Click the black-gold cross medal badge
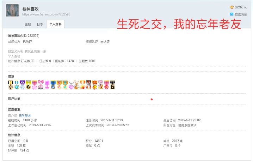253x162 pixels. click(x=11, y=85)
